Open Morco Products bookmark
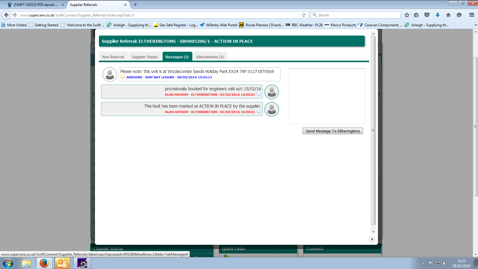Screen dimensions: 478x269 tap(341, 25)
